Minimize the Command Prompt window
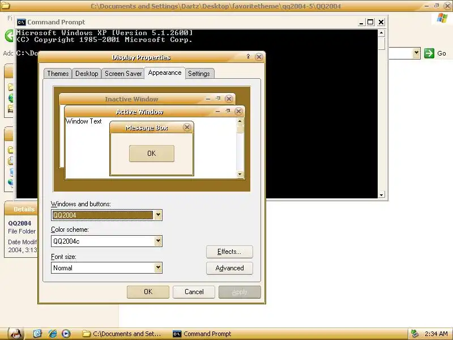This screenshot has width=453, height=340. pos(361,22)
